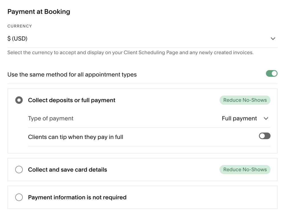Image resolution: width=292 pixels, height=220 pixels.
Task: Click the CURRENCY field label
Action: point(20,26)
